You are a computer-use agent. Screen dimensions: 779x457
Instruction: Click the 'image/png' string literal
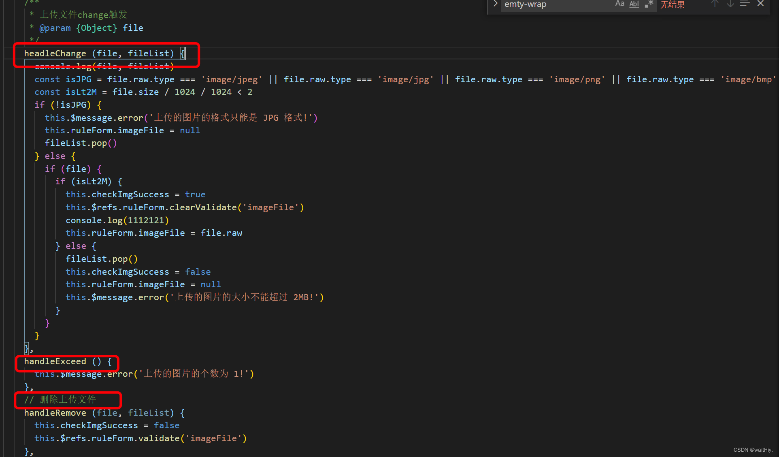pos(577,79)
